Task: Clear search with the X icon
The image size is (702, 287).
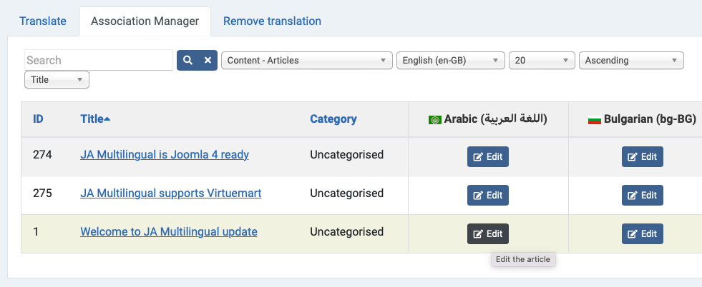Action: (208, 60)
